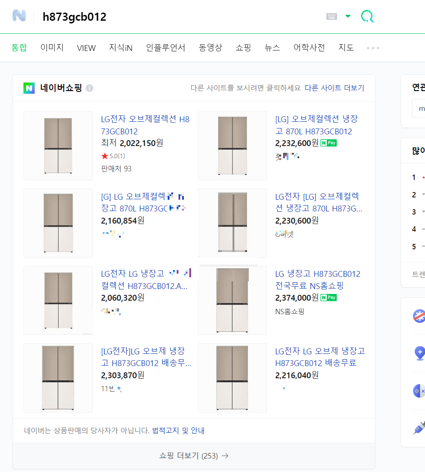Click the 판매처 93 text

pos(116,169)
